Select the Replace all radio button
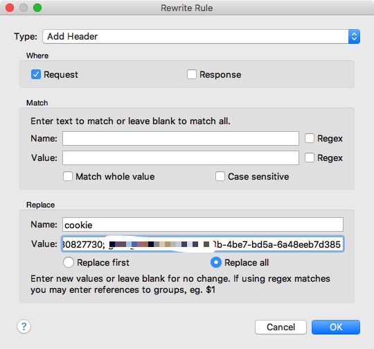This screenshot has width=374, height=349. tap(216, 262)
